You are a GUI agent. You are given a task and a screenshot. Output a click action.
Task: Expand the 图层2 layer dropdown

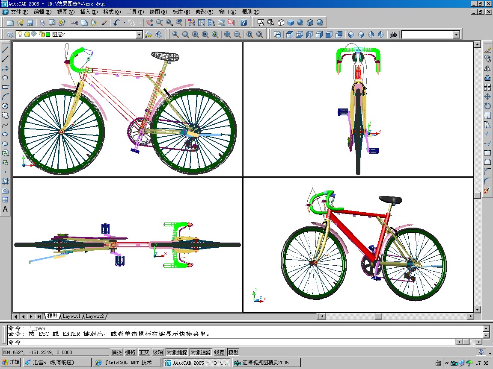tap(140, 35)
